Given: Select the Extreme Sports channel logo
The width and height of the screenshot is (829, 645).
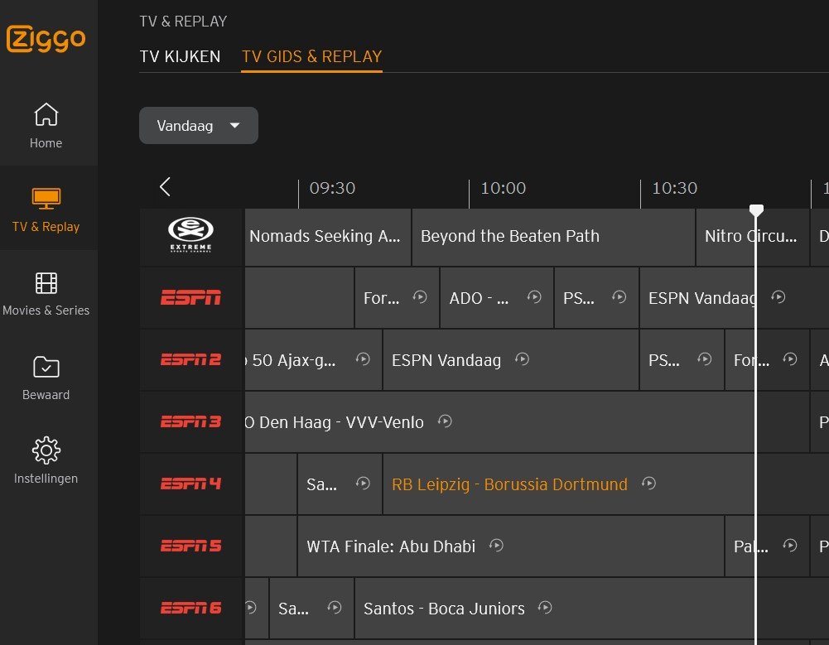Looking at the screenshot, I should tap(190, 235).
